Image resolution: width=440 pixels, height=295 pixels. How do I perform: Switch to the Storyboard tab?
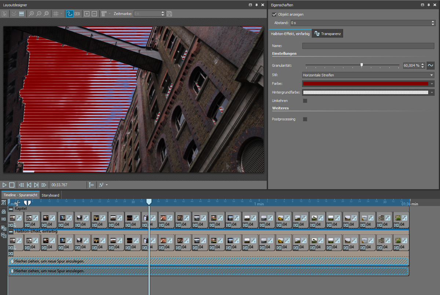coord(50,195)
